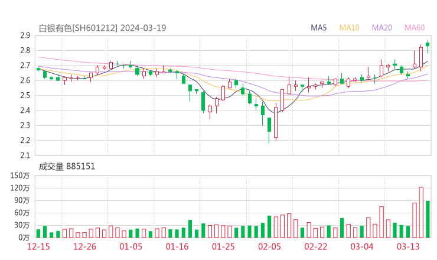Click the 03-13 date axis label

408,246
